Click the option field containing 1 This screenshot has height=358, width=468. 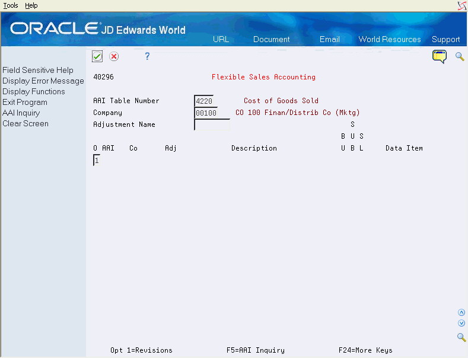pos(97,160)
